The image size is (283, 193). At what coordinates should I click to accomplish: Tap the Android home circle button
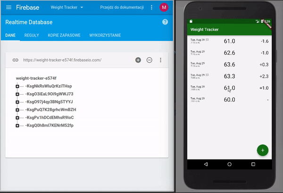pos(229,164)
